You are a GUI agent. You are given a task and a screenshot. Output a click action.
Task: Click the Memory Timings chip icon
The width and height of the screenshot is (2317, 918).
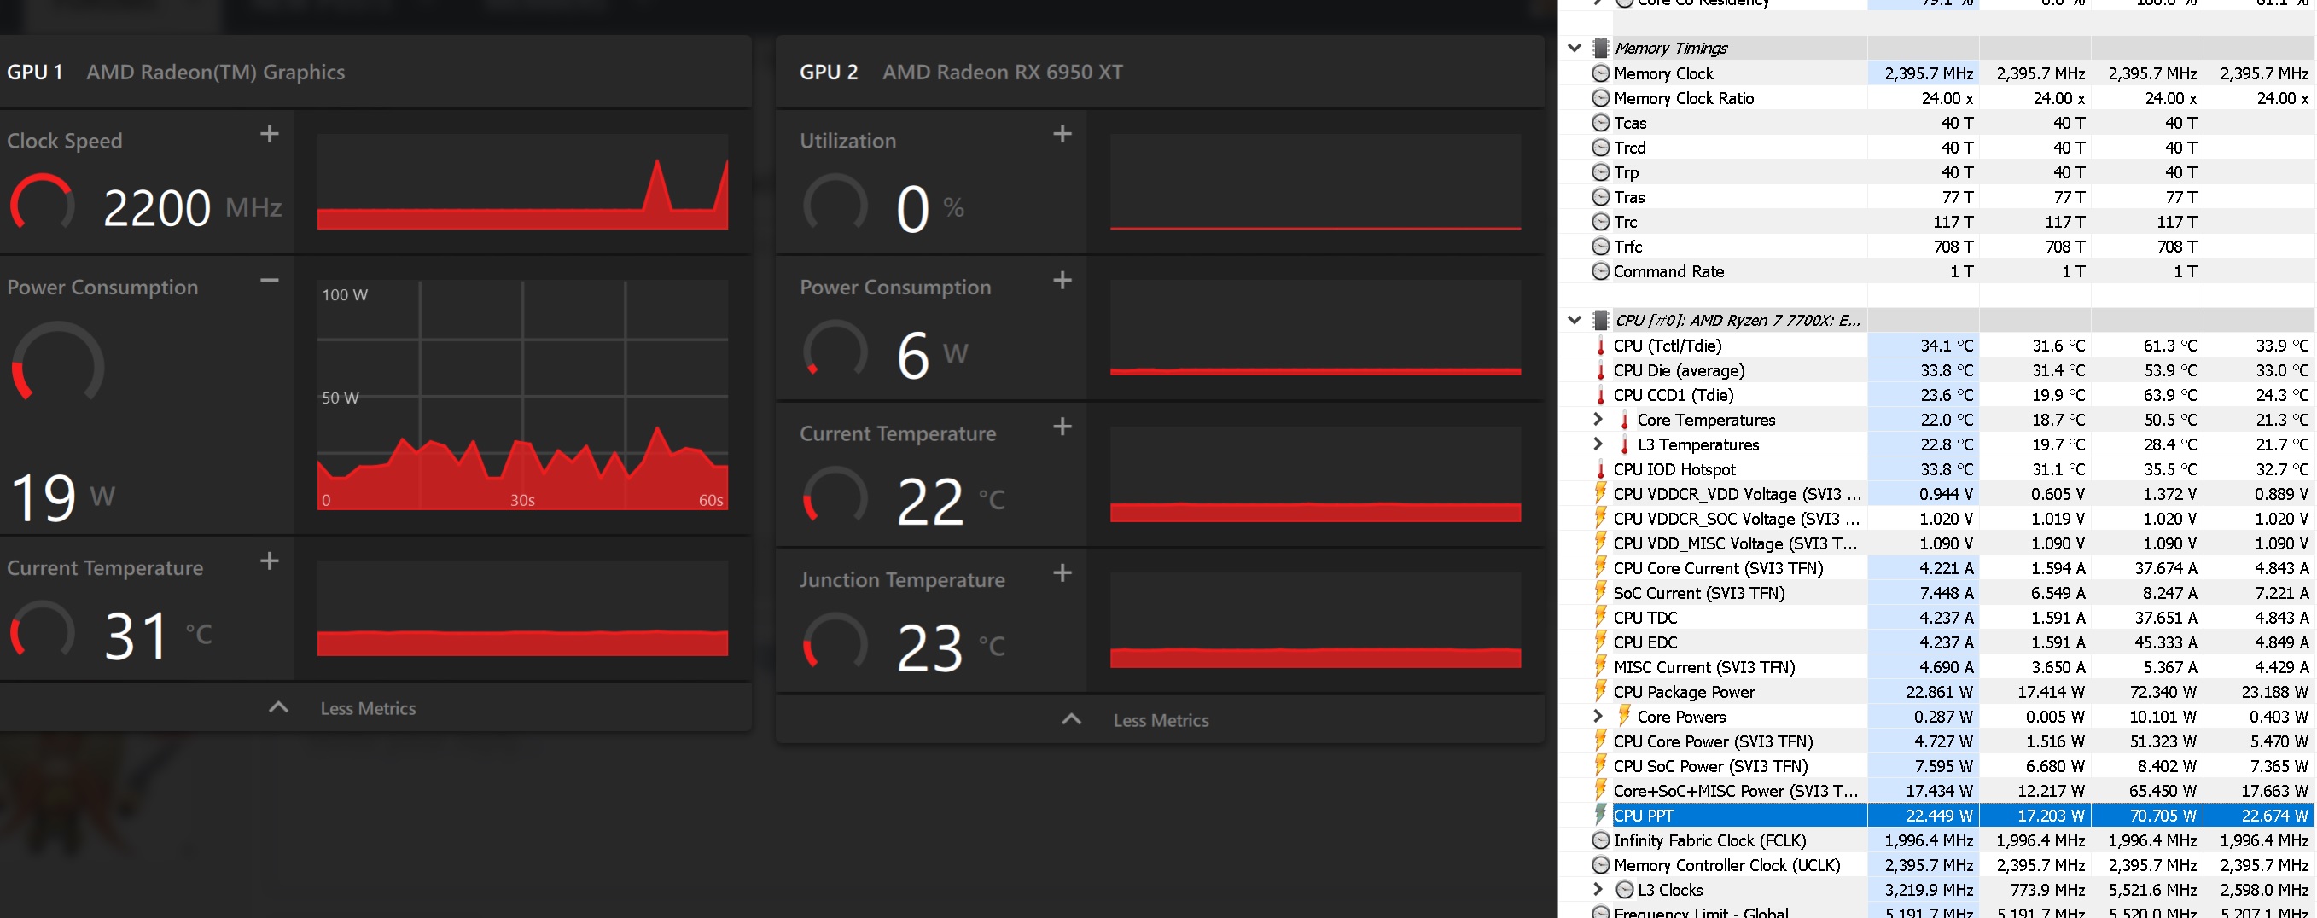tap(1600, 48)
